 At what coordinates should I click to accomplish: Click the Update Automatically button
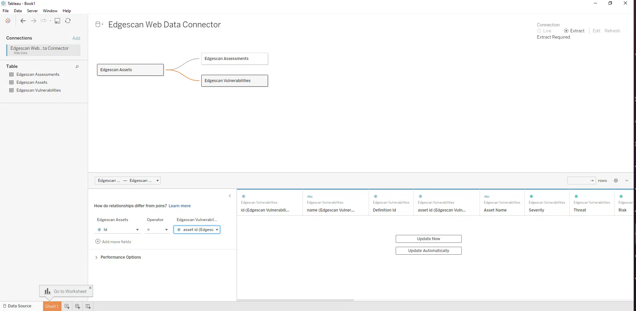(429, 251)
